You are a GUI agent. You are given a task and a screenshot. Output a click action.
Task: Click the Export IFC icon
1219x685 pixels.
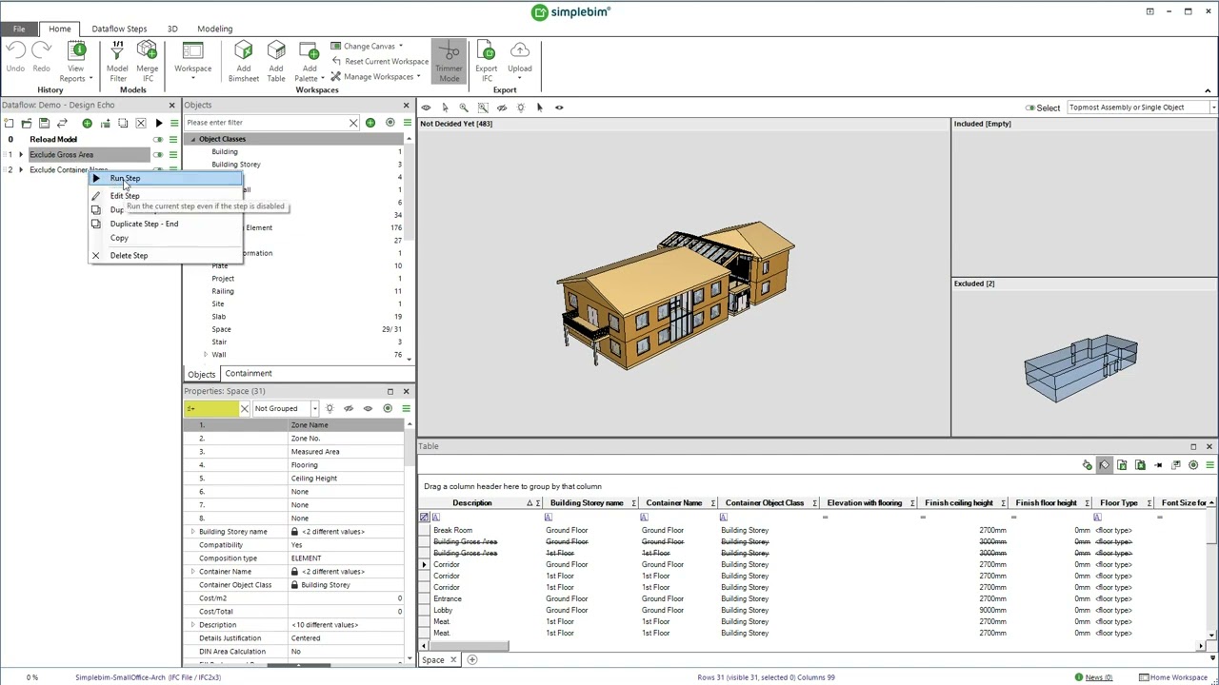click(486, 62)
